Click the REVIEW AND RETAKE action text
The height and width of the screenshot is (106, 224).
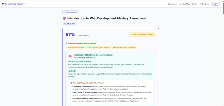coord(88,58)
